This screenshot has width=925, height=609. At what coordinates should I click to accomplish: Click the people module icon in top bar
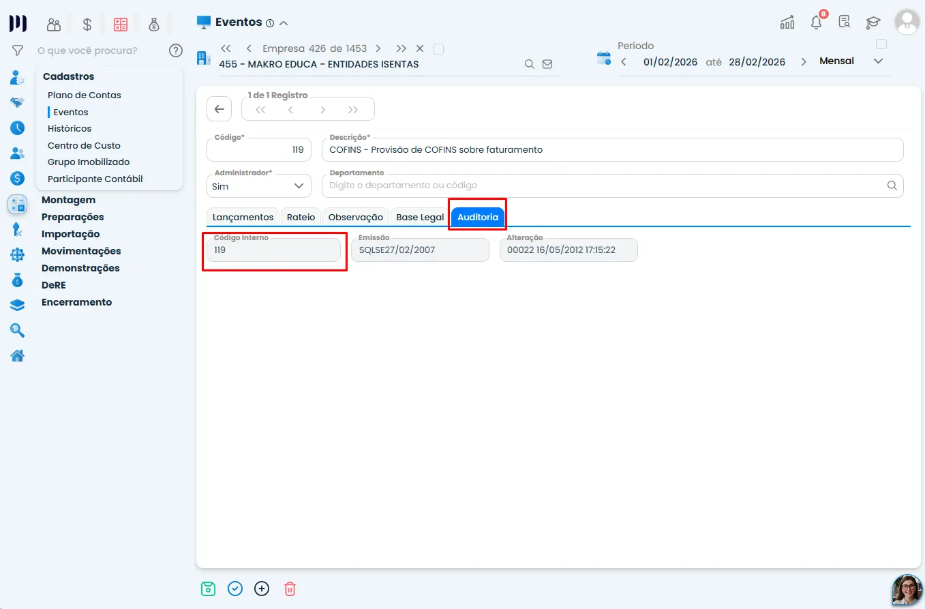[x=54, y=25]
